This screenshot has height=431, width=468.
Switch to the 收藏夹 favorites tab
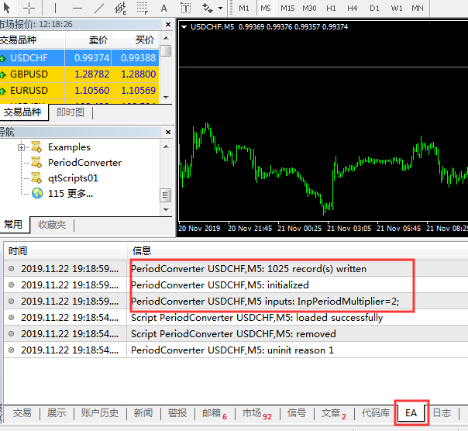[52, 225]
